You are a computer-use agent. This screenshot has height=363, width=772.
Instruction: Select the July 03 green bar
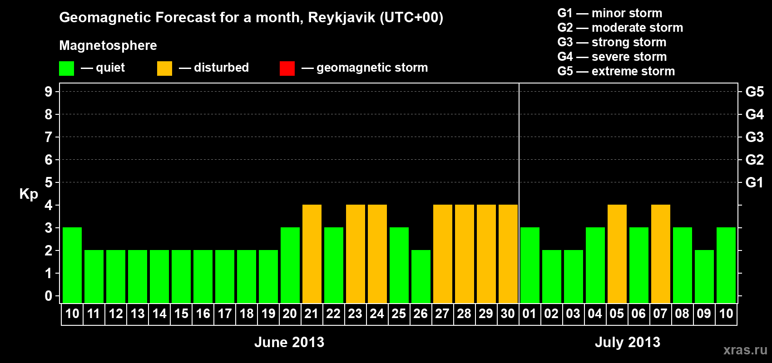(x=574, y=276)
